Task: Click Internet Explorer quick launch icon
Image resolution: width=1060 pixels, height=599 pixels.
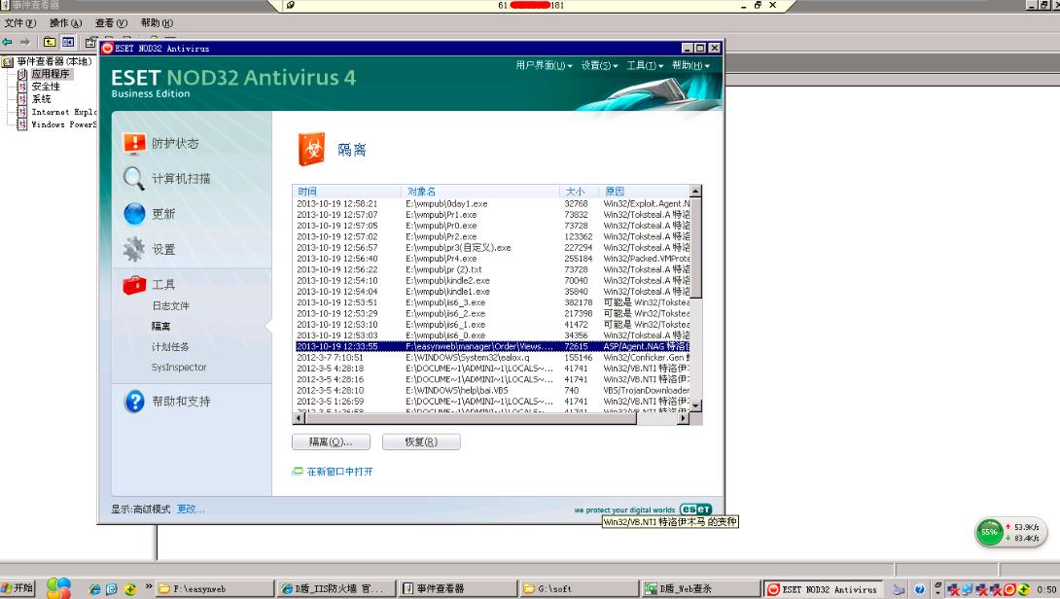Action: pos(94,589)
